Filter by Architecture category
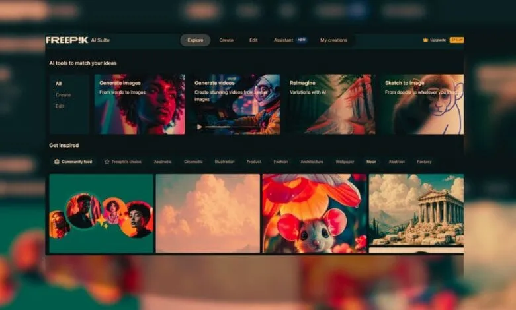Viewport: 516px width, 310px height. coord(312,162)
